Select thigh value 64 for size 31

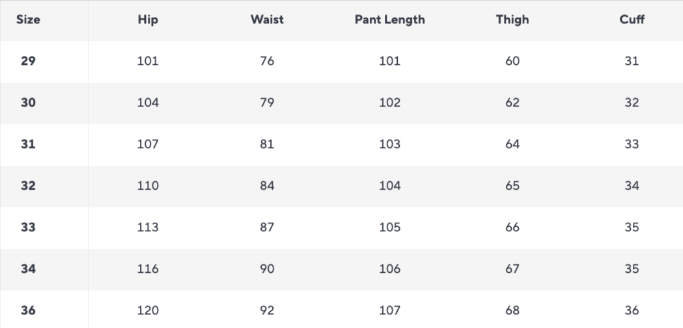pyautogui.click(x=512, y=144)
